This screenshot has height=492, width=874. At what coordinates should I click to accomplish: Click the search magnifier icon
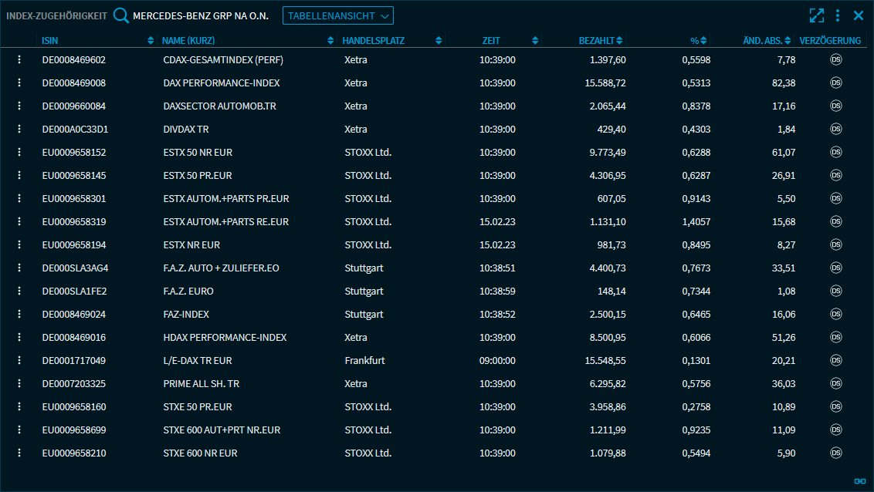[121, 15]
